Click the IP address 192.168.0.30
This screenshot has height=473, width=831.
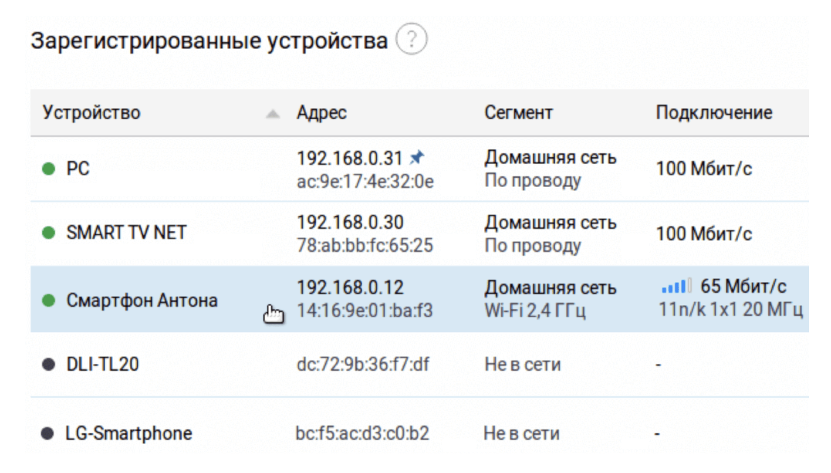(350, 223)
